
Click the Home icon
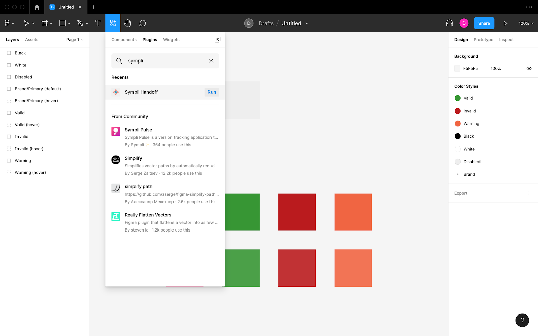(x=37, y=7)
